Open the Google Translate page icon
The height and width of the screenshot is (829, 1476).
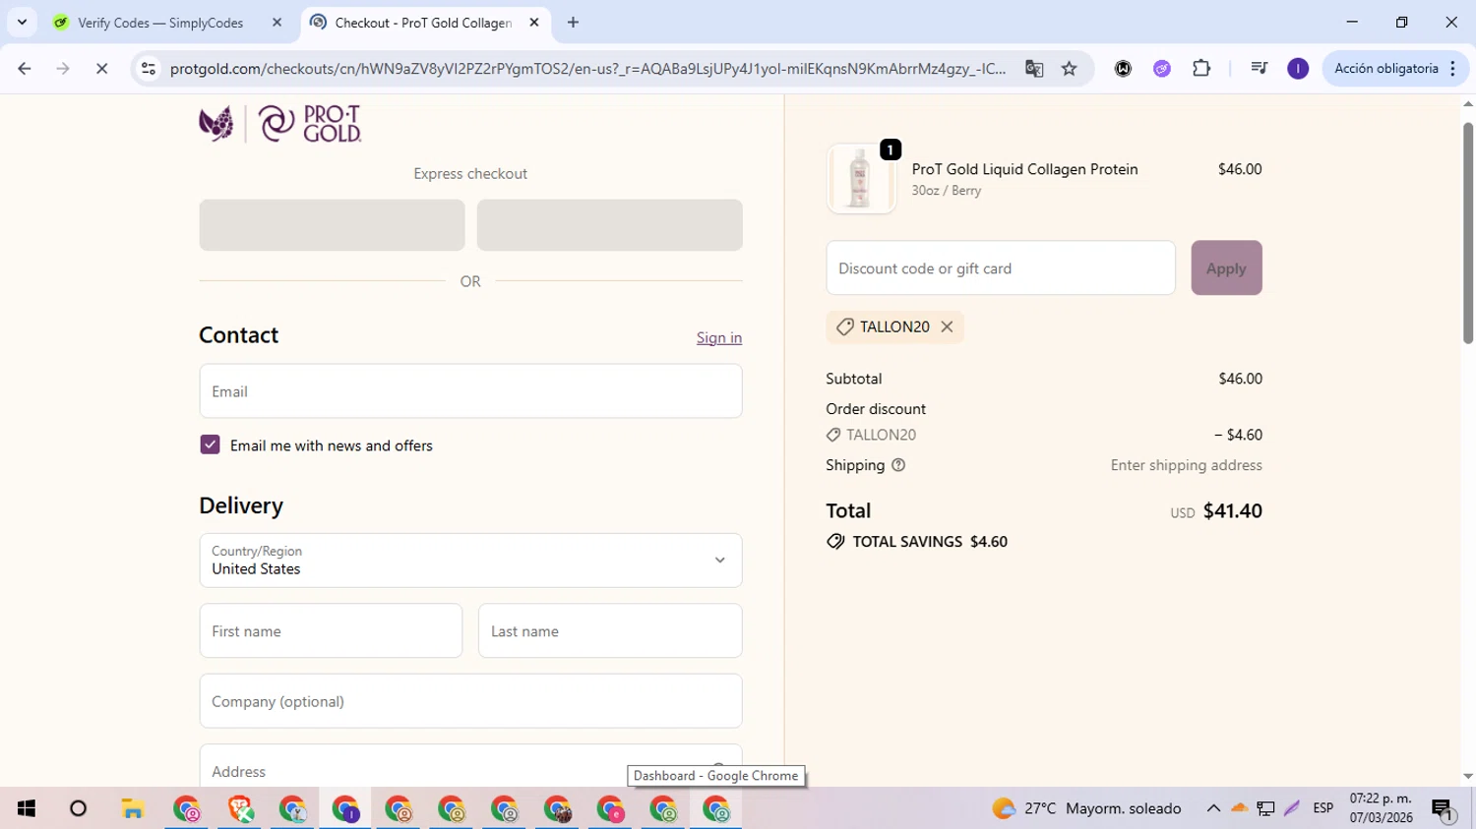point(1034,69)
